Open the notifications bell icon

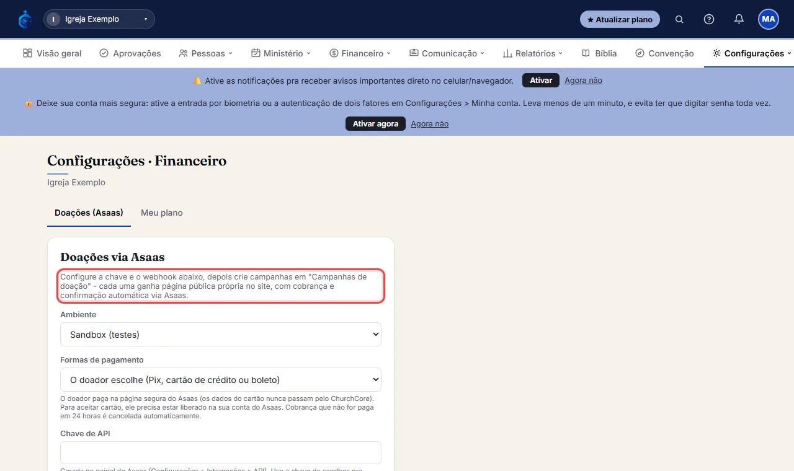click(739, 19)
